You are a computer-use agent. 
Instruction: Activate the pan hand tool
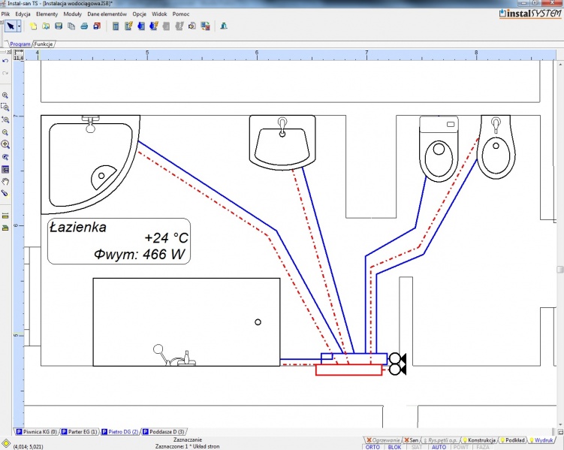[x=5, y=181]
